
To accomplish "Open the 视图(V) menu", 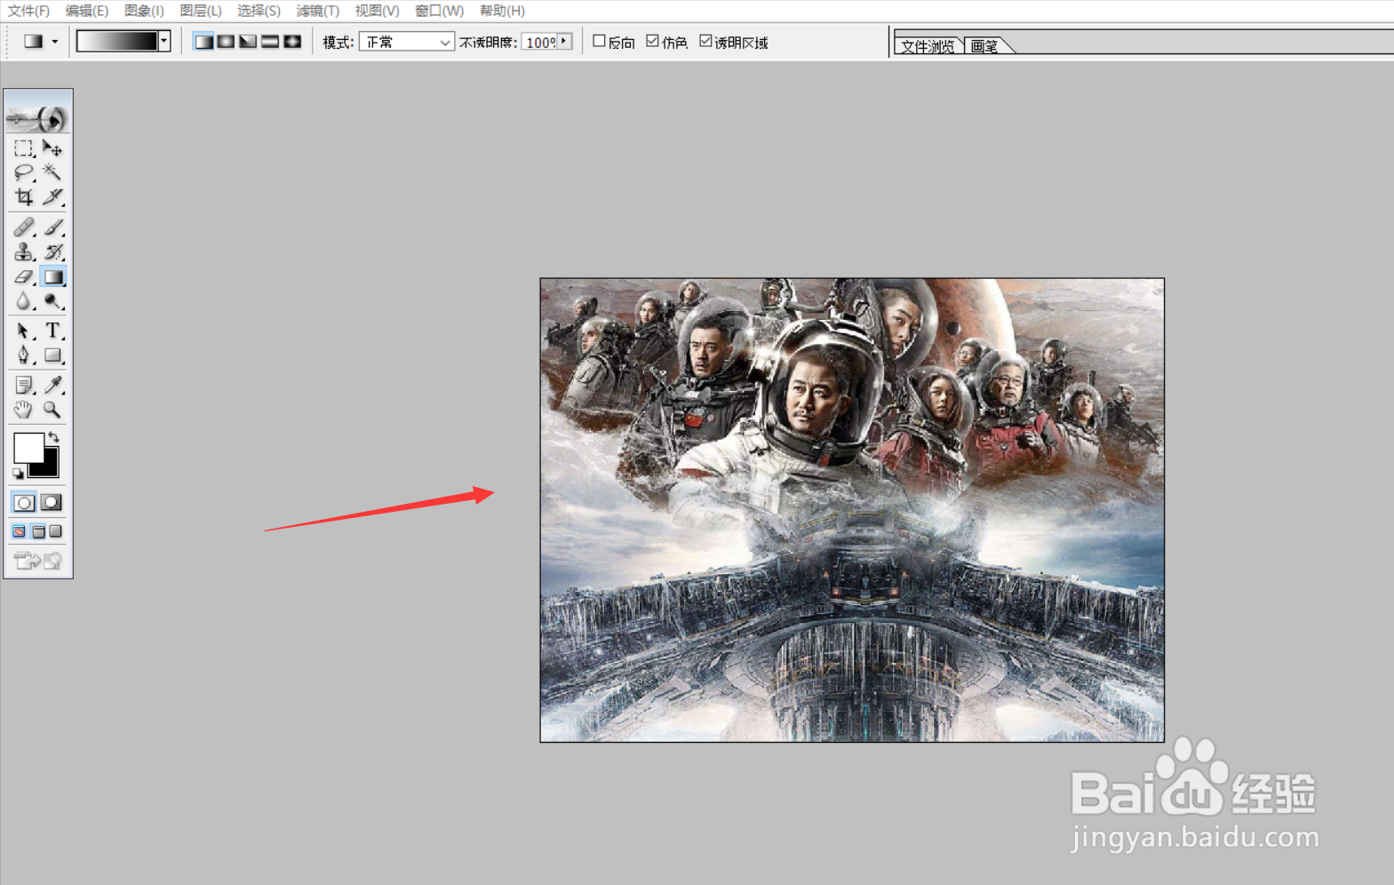I will (x=377, y=11).
